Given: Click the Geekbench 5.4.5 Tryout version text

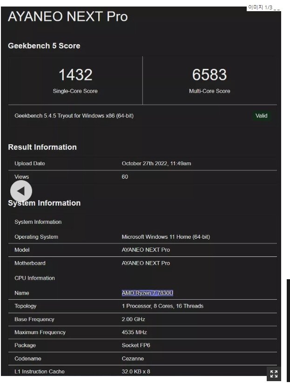Looking at the screenshot, I should (74, 116).
